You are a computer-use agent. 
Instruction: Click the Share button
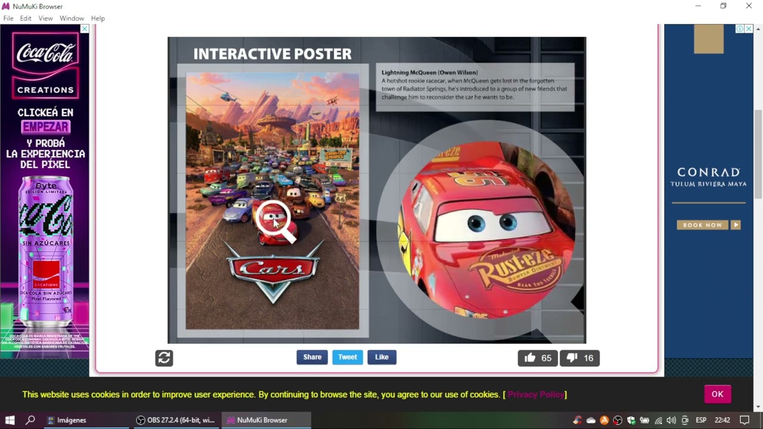click(312, 357)
